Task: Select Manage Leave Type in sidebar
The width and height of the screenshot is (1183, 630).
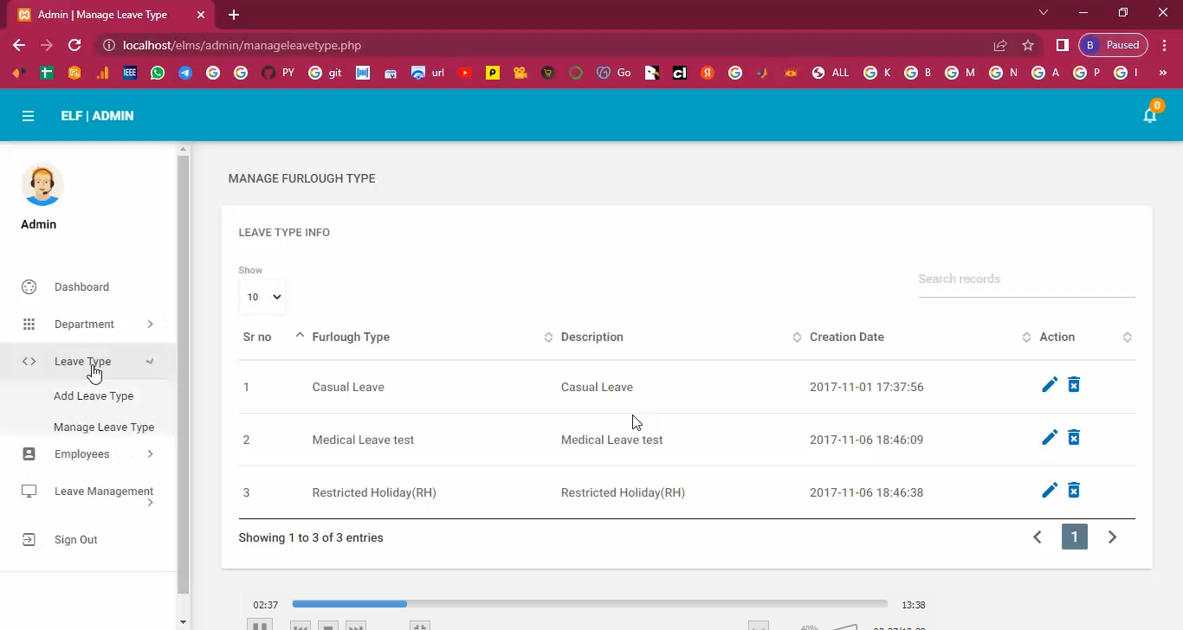Action: coord(104,427)
